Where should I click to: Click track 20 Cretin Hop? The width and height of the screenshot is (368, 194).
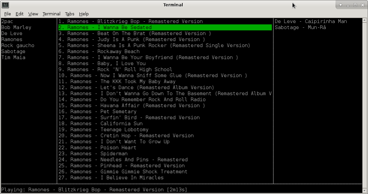click(126, 136)
